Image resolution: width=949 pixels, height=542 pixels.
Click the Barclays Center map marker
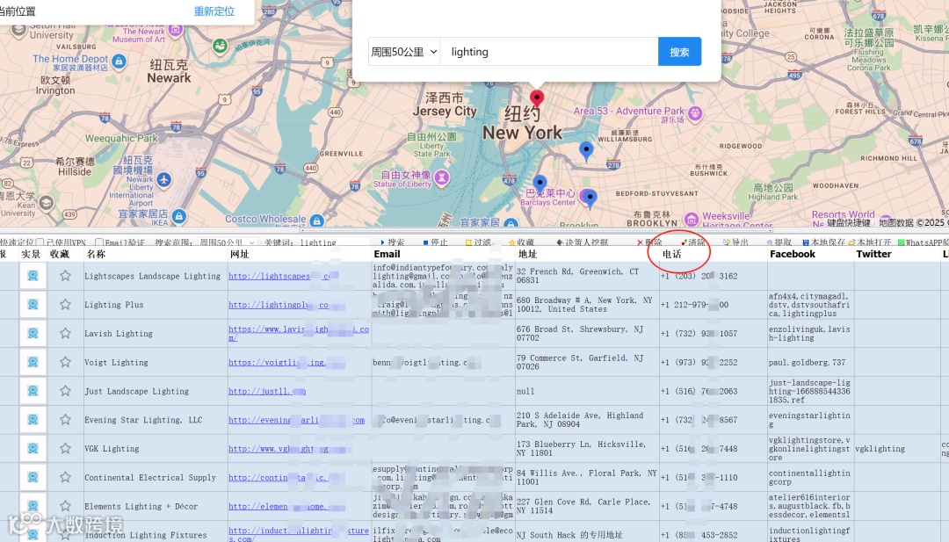(586, 196)
